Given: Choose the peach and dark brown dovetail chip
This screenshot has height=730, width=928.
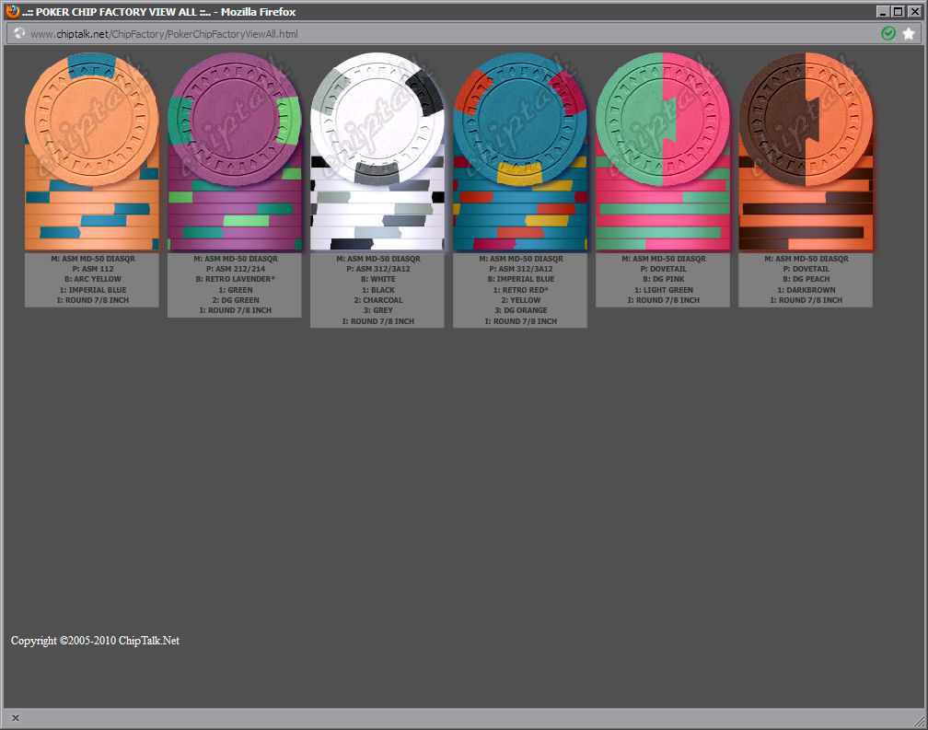Looking at the screenshot, I should [x=805, y=120].
